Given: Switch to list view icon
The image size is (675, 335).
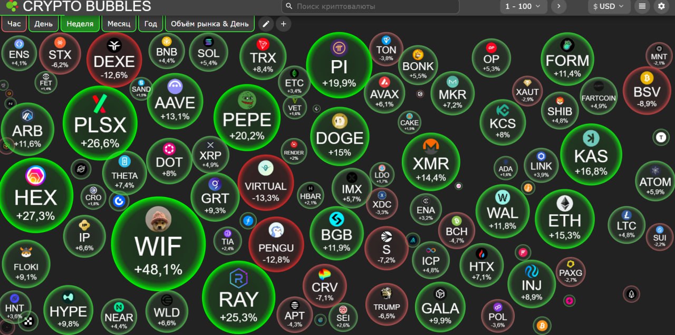Looking at the screenshot, I should point(642,6).
